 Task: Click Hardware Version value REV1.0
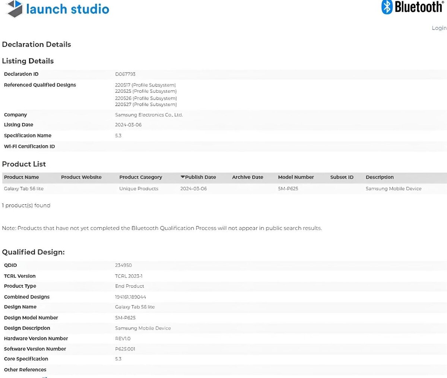point(123,339)
